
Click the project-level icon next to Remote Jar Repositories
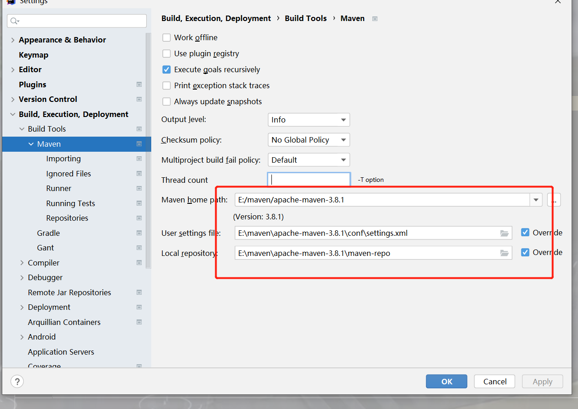point(139,292)
